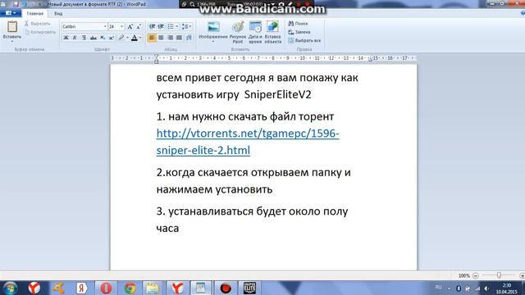Open paragraph settings dialog icon
This screenshot has height=295, width=525.
189,38
